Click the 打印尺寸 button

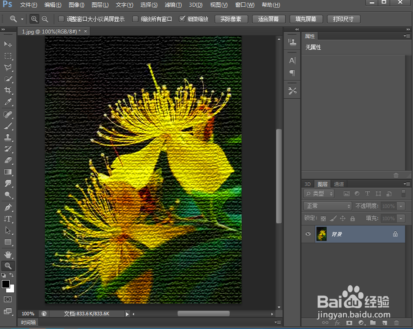tap(343, 19)
